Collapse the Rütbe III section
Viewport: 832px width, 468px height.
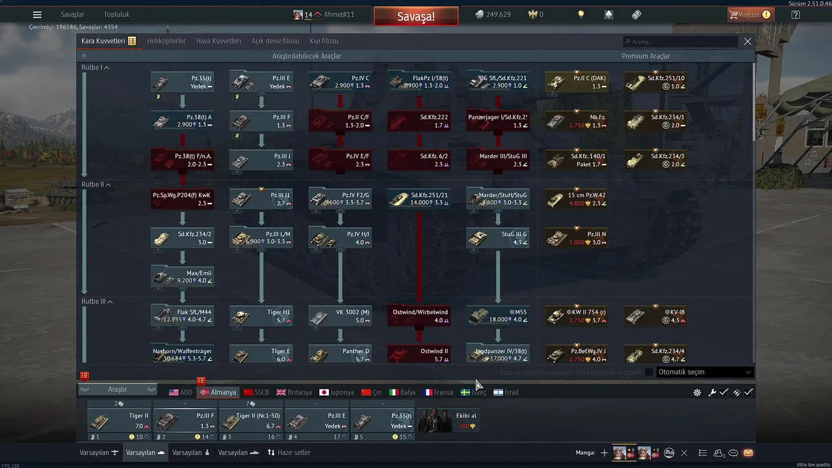[97, 302]
